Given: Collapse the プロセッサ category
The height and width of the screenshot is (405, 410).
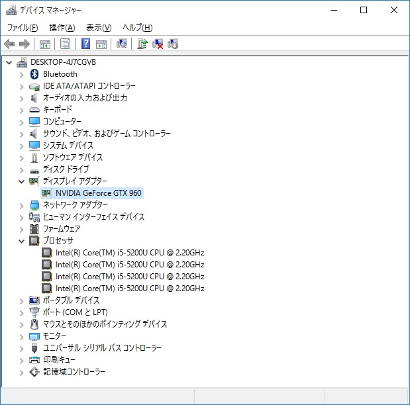Looking at the screenshot, I should pyautogui.click(x=22, y=241).
